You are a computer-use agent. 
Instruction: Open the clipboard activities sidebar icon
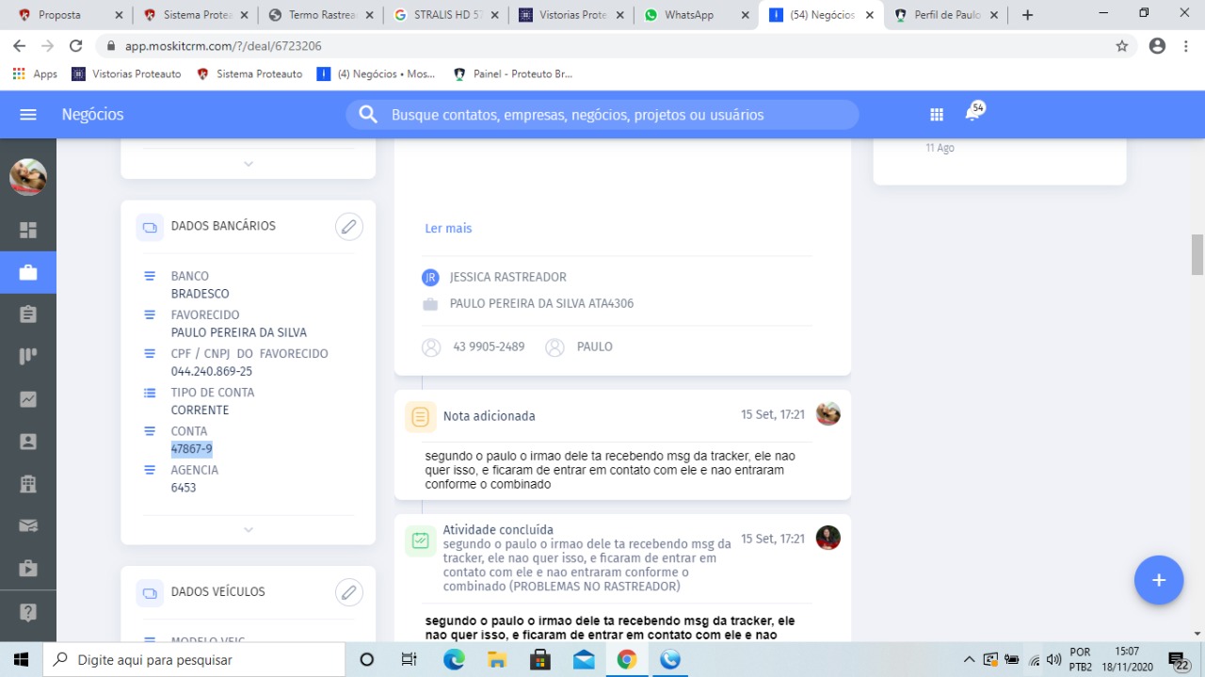(28, 314)
